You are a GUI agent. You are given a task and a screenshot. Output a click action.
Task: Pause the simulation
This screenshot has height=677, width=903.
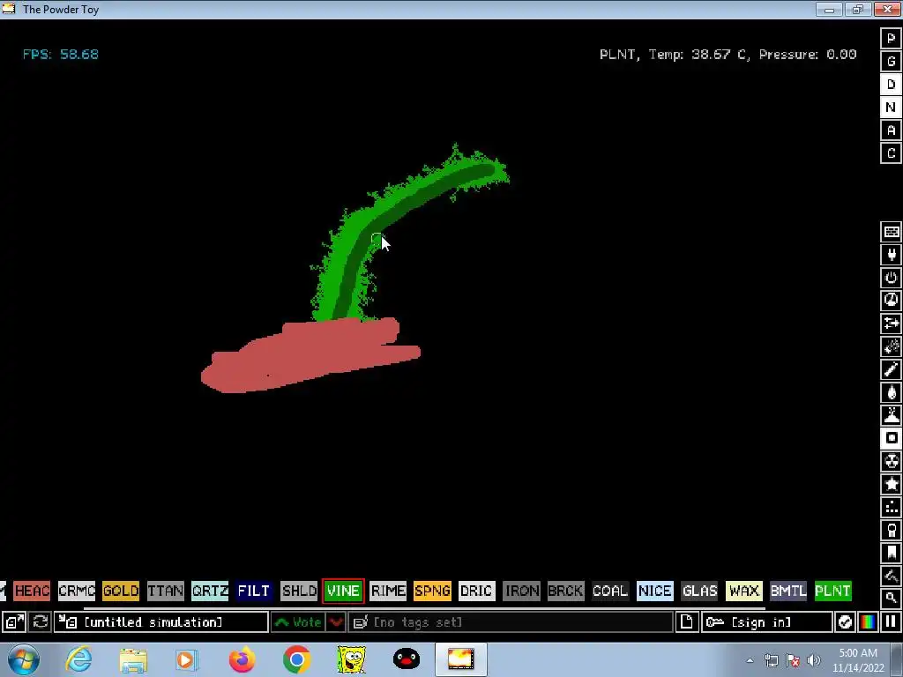891,621
